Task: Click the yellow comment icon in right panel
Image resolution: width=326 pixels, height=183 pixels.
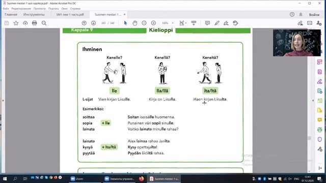Action: [x=320, y=120]
